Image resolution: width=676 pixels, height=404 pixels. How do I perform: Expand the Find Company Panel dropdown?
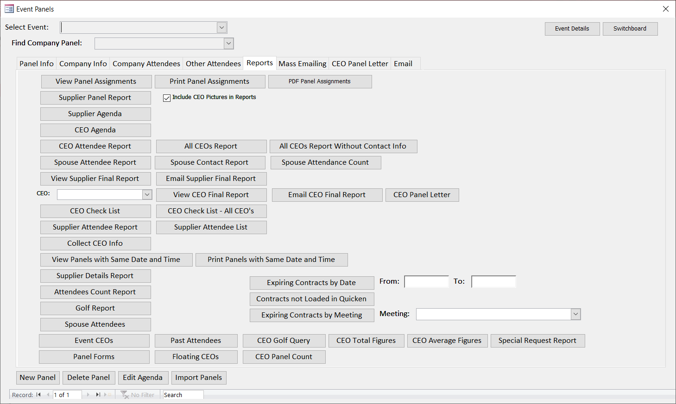228,44
